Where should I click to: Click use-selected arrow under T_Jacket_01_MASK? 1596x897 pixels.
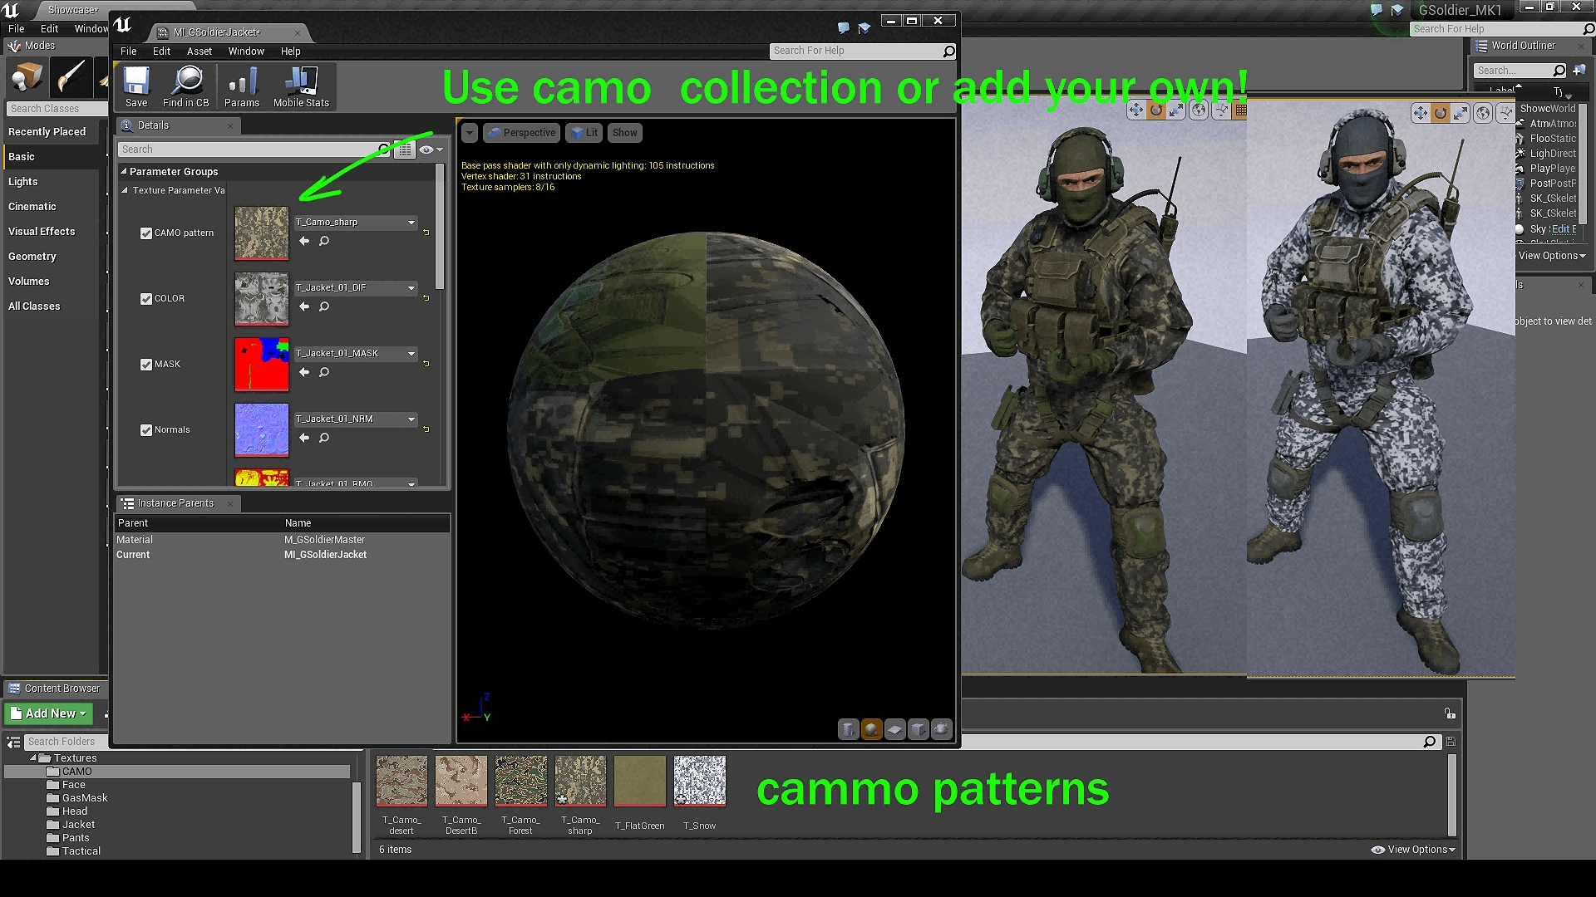pyautogui.click(x=304, y=372)
